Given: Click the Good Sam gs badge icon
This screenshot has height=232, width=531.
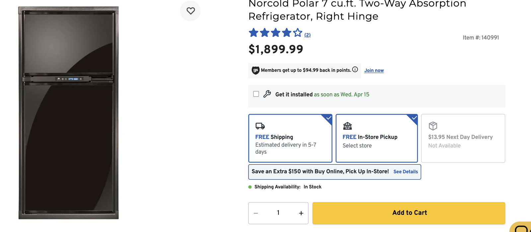Looking at the screenshot, I should click(256, 70).
